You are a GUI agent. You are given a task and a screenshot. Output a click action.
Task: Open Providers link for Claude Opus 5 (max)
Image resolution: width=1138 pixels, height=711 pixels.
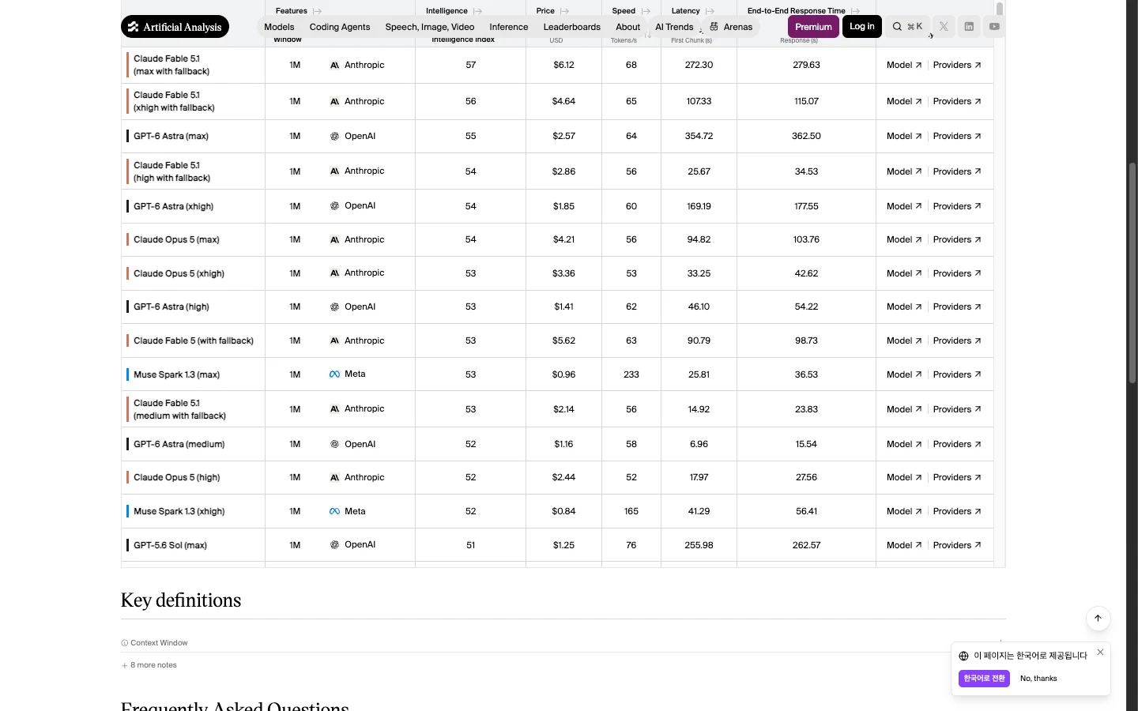[957, 239]
